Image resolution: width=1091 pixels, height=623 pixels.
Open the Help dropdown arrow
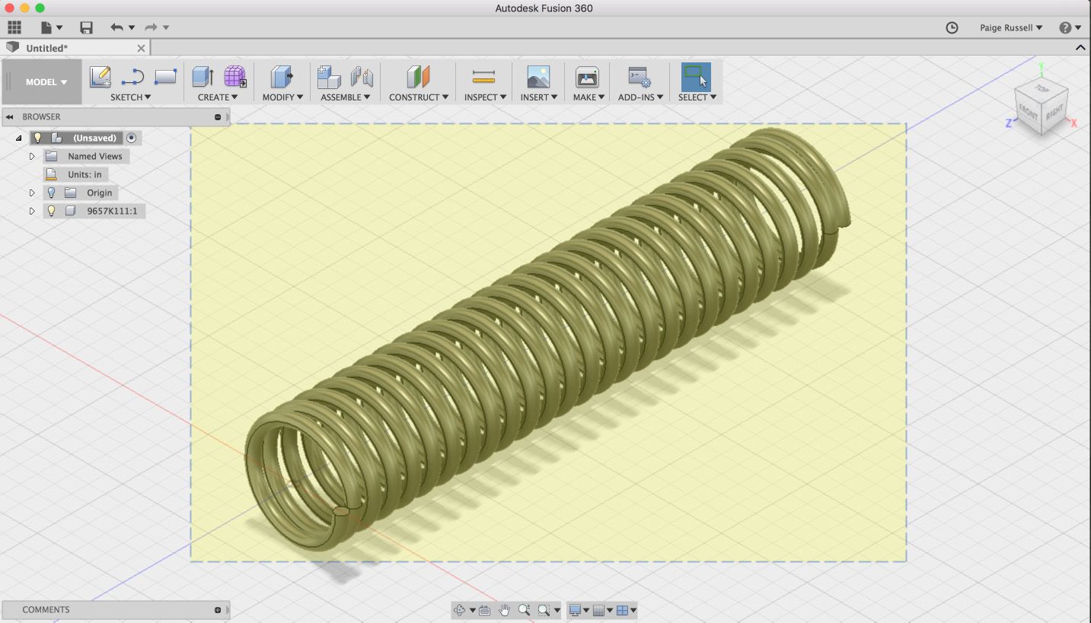point(1077,28)
